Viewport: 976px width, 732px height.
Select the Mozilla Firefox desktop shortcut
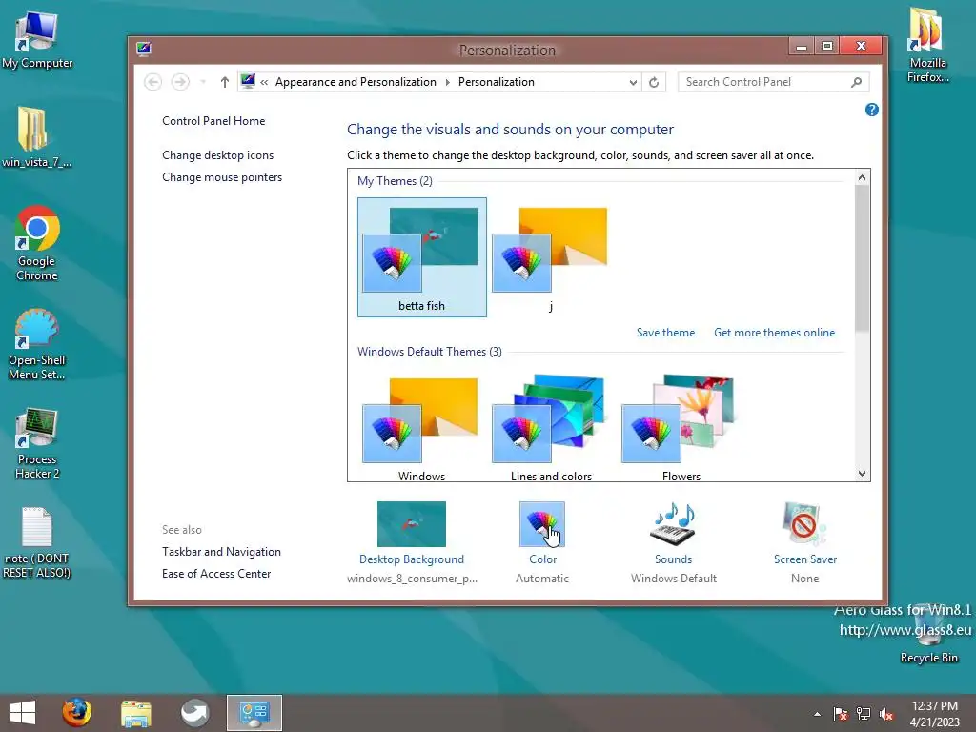pos(927,45)
